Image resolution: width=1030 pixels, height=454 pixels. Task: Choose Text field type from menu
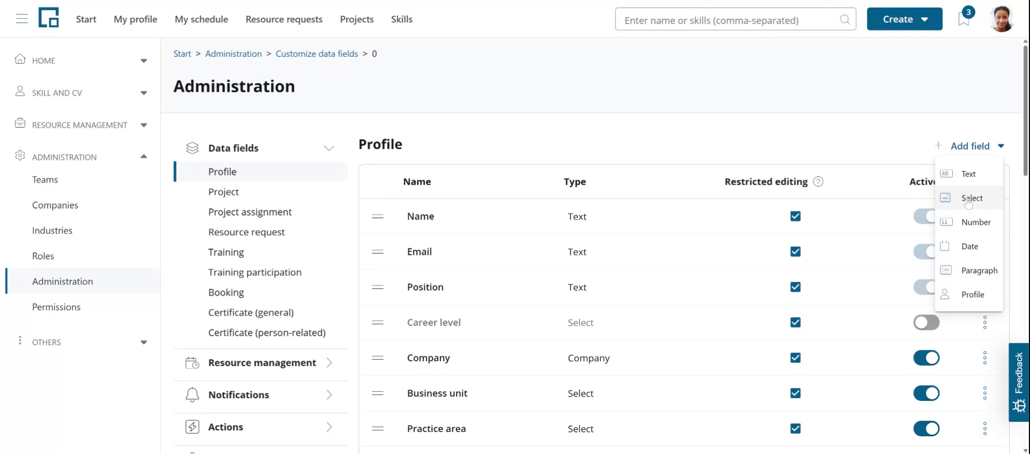click(x=969, y=174)
